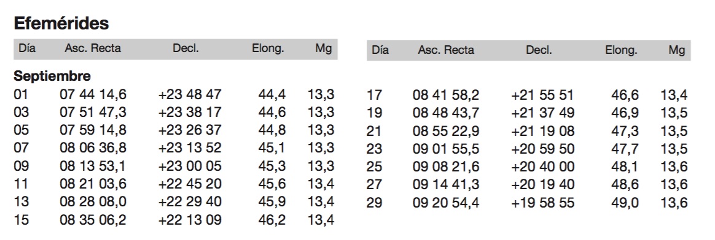Image resolution: width=715 pixels, height=240 pixels.
Task: Select elongation value 44,8
Action: pos(272,130)
